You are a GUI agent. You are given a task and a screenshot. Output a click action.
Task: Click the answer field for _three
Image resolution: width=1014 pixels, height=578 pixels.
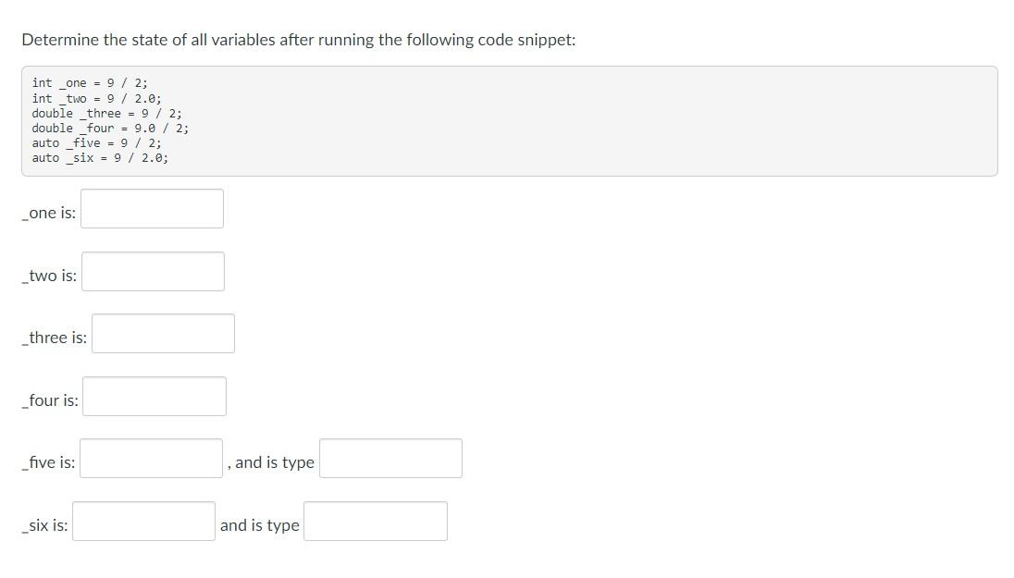[163, 333]
